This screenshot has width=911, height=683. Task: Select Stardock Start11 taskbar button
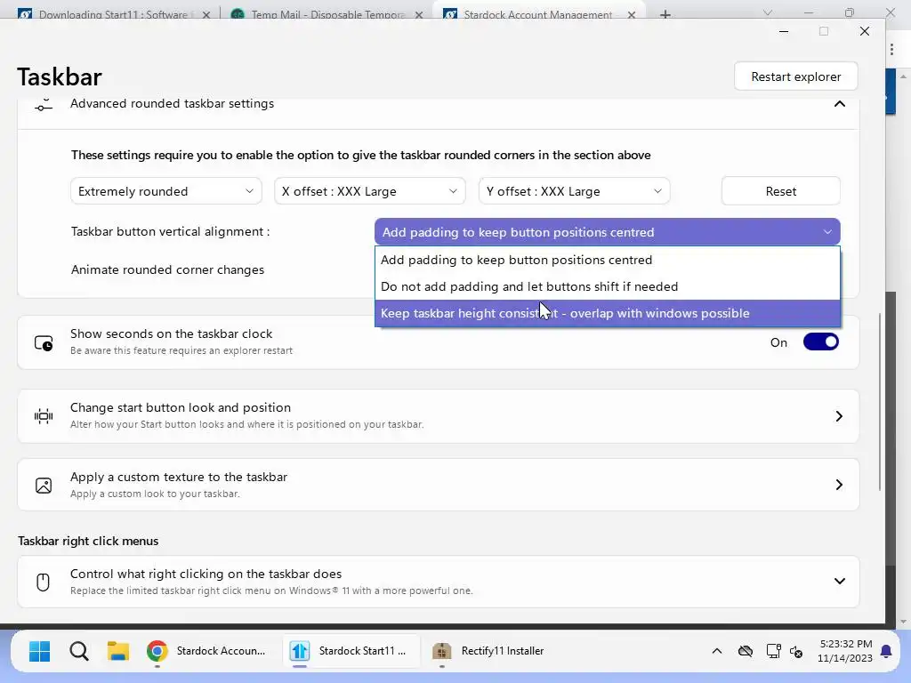click(x=351, y=651)
